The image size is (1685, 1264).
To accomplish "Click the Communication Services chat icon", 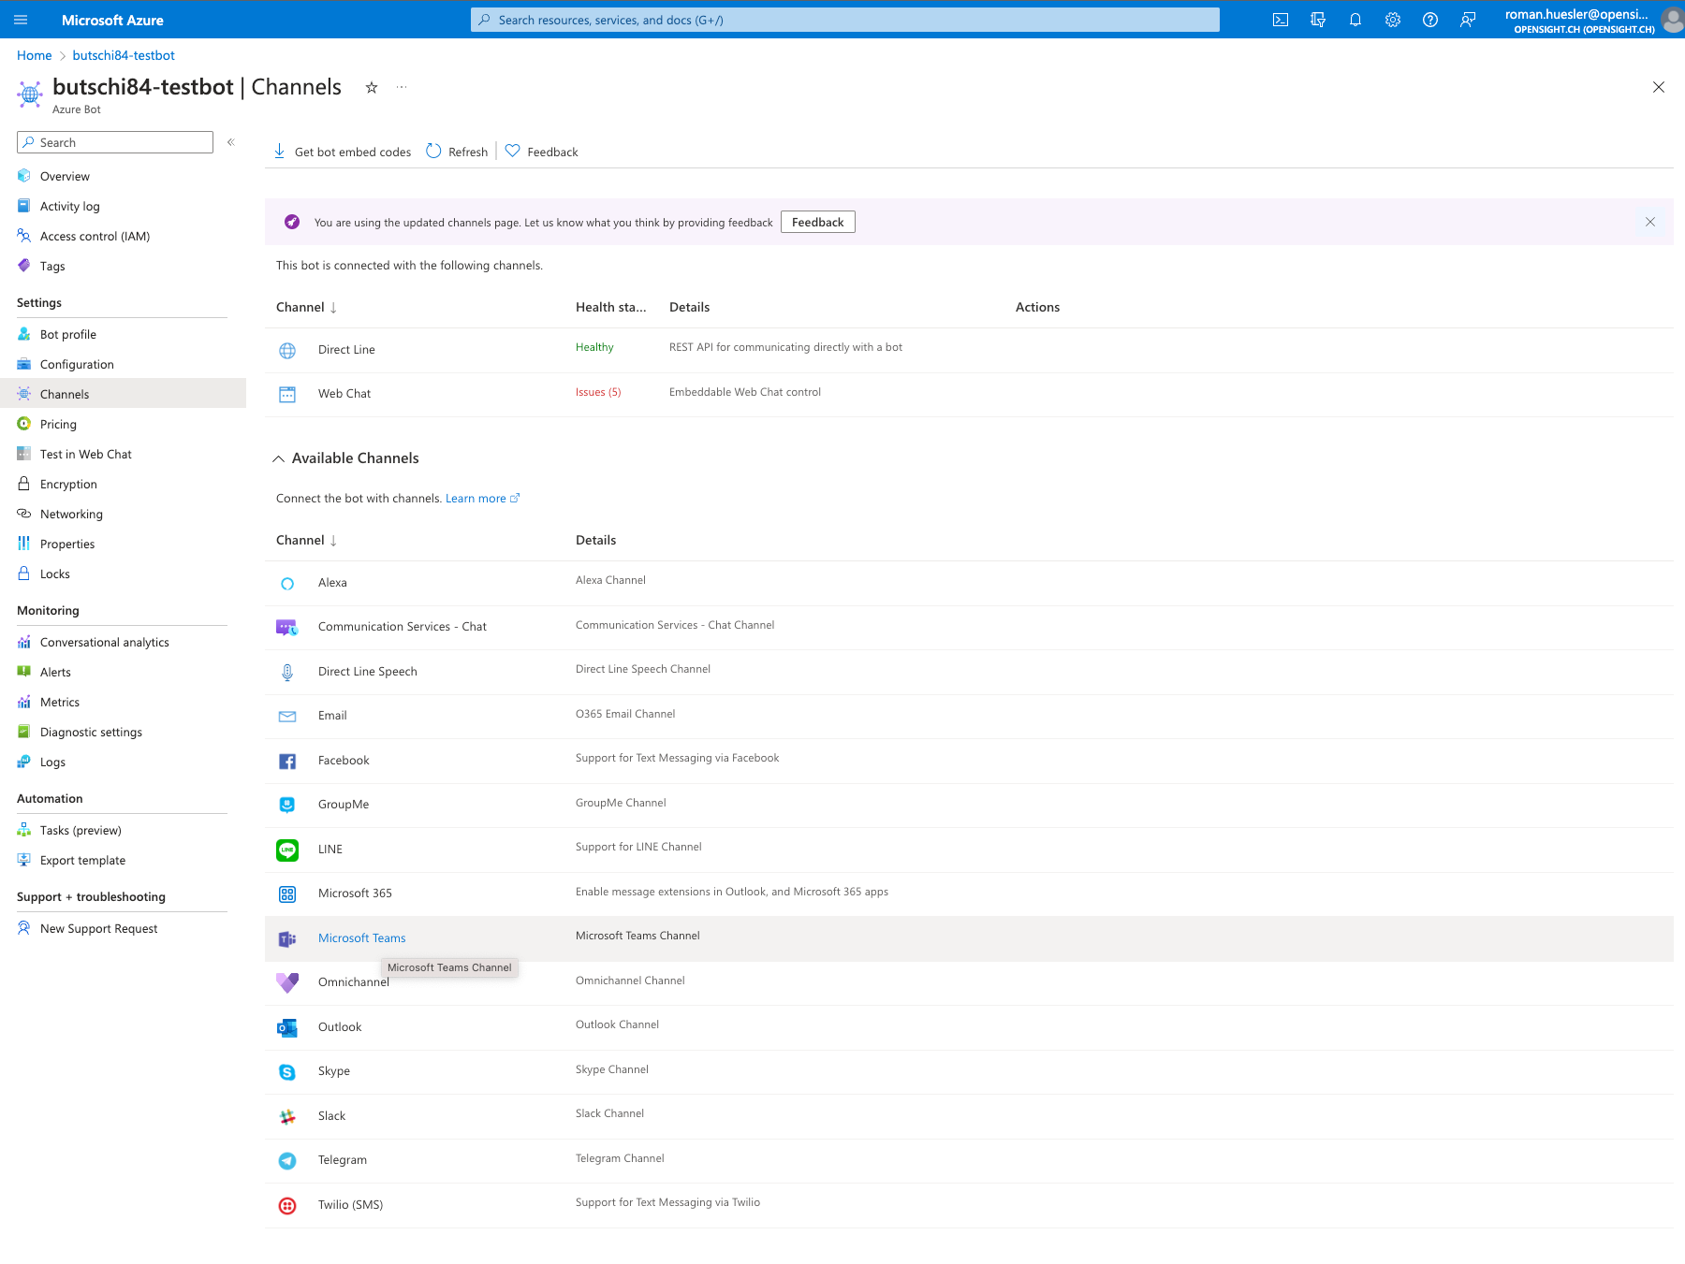I will [x=287, y=627].
